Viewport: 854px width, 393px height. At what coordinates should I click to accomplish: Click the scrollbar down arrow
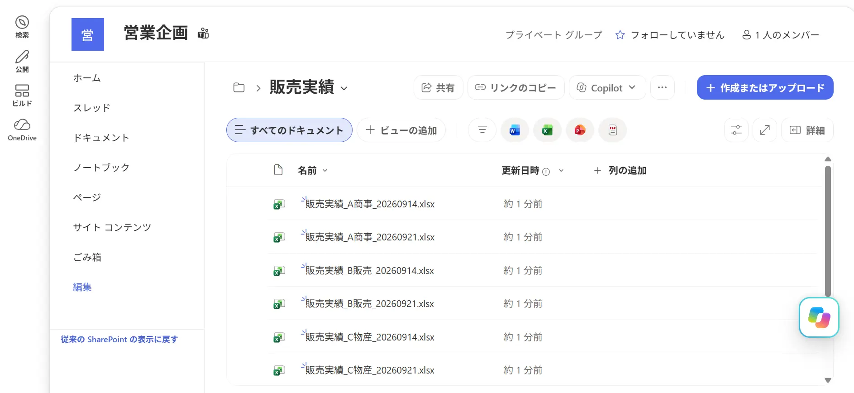tap(828, 380)
